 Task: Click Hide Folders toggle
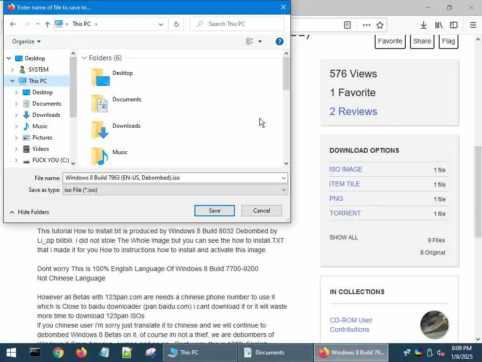(x=29, y=212)
